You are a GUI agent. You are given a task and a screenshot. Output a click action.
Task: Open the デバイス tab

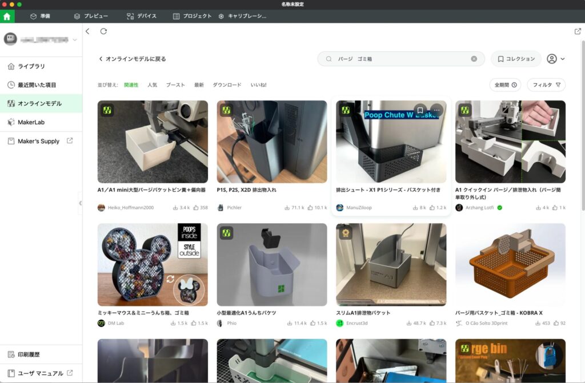142,17
